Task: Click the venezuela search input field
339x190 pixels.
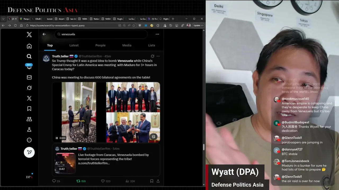Action: (101, 34)
